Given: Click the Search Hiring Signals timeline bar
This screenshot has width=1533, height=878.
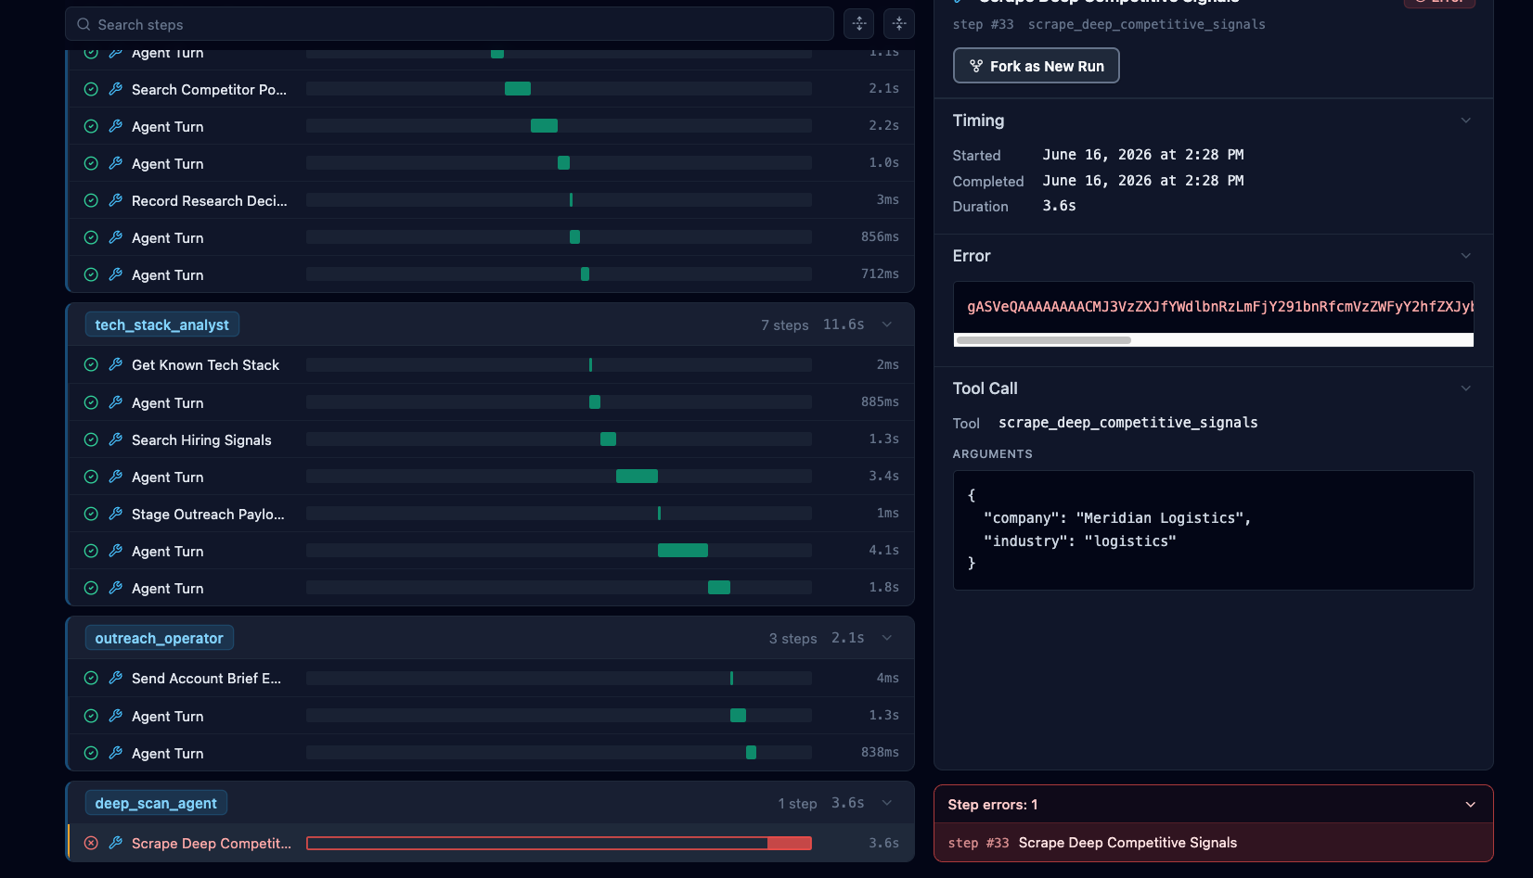Looking at the screenshot, I should pyautogui.click(x=608, y=439).
